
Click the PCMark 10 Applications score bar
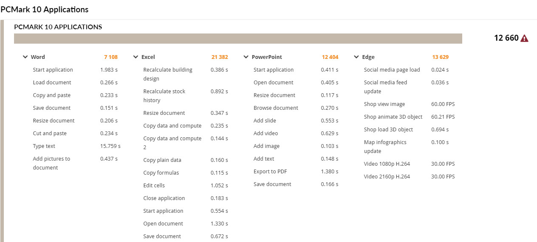tap(238, 39)
